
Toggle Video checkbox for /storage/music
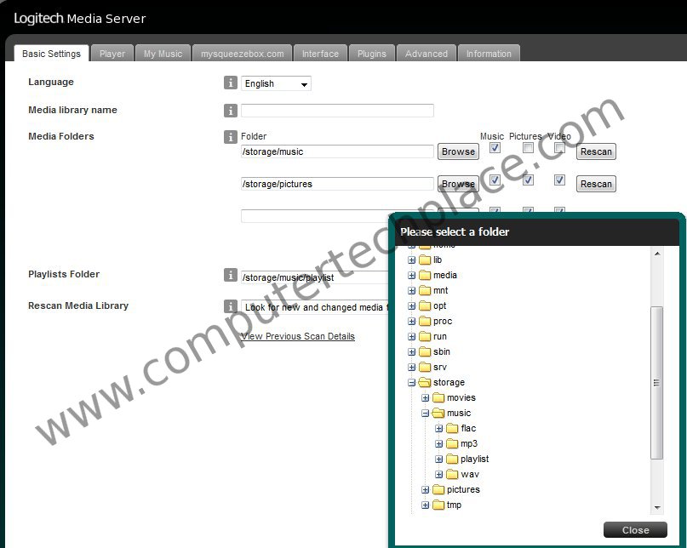click(559, 147)
